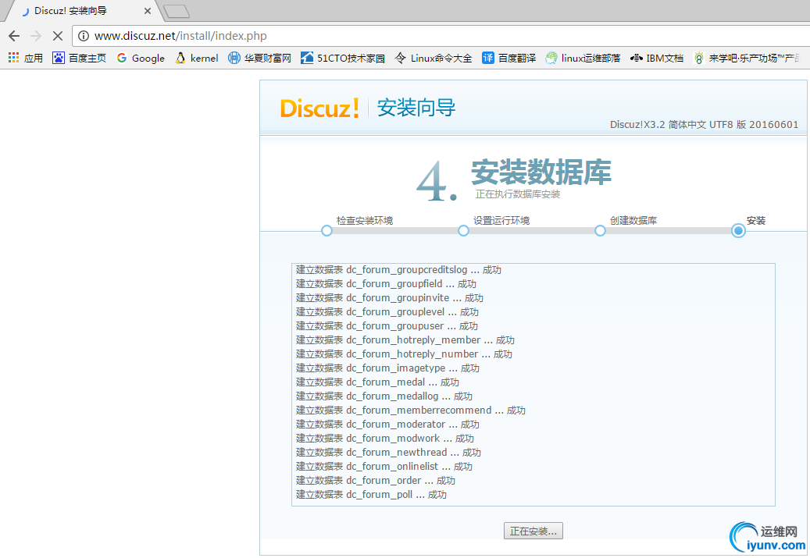
Task: Open the 百度翻译 bookmark
Action: pos(508,58)
